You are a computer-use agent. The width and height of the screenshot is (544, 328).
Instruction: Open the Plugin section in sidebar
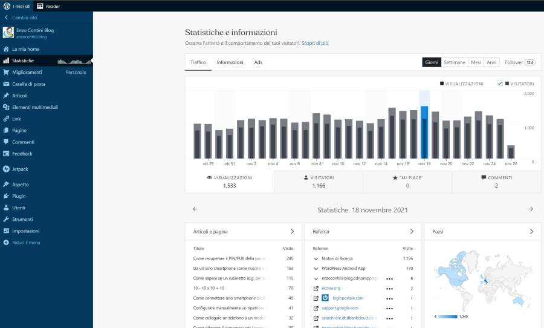tap(19, 196)
